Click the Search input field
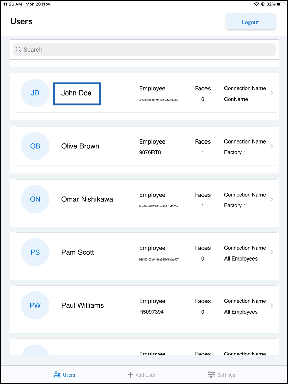The height and width of the screenshot is (384, 288). [x=144, y=49]
